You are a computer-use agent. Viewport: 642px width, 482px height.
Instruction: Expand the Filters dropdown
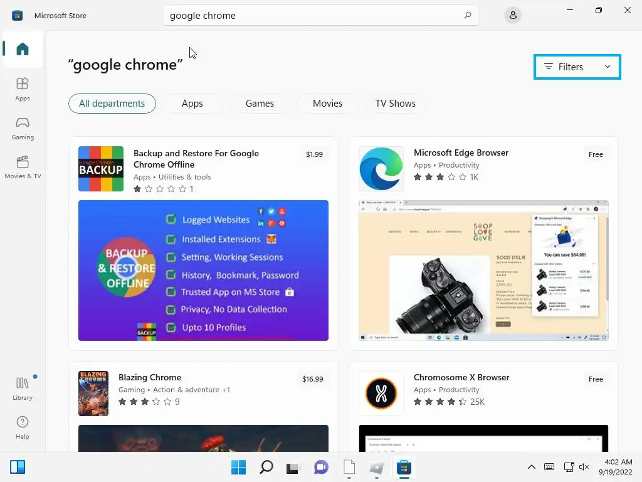click(x=577, y=67)
